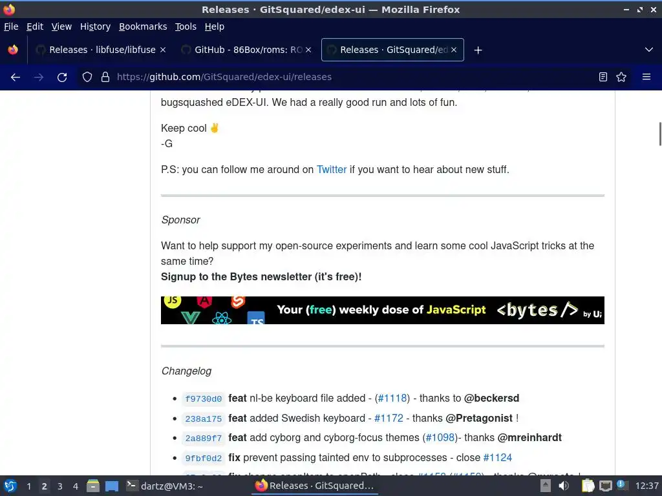Open the Edit menu
662x496 pixels.
(x=35, y=26)
